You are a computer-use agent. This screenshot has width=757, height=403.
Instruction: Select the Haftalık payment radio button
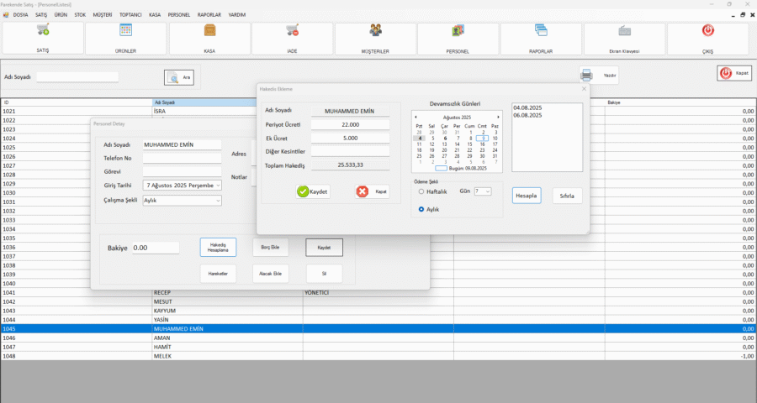point(421,191)
